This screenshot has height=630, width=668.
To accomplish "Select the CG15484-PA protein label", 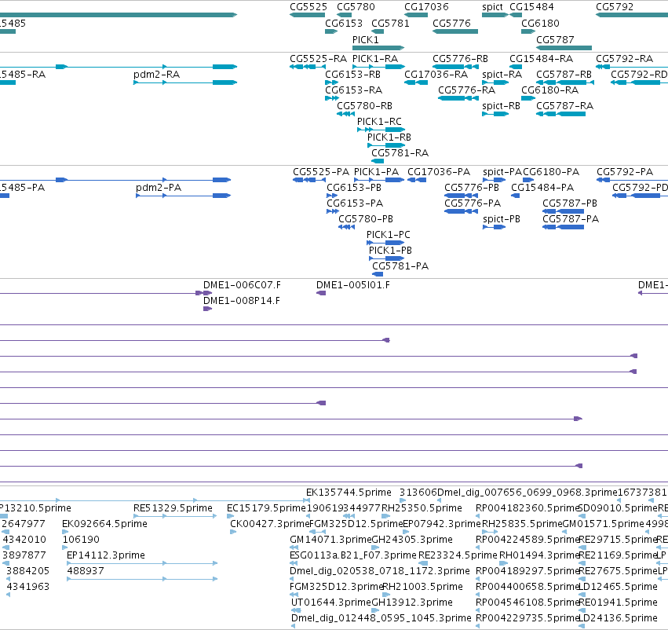I will pos(542,188).
